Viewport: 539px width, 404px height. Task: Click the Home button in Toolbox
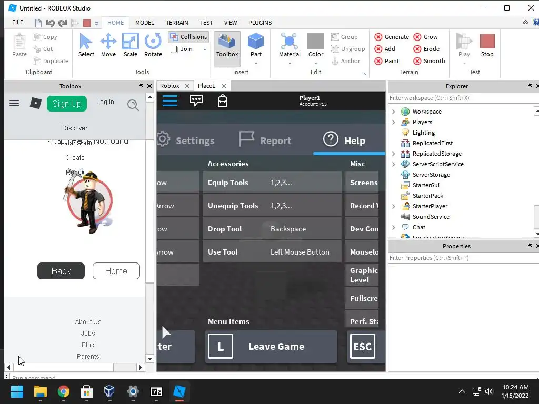[x=116, y=271]
